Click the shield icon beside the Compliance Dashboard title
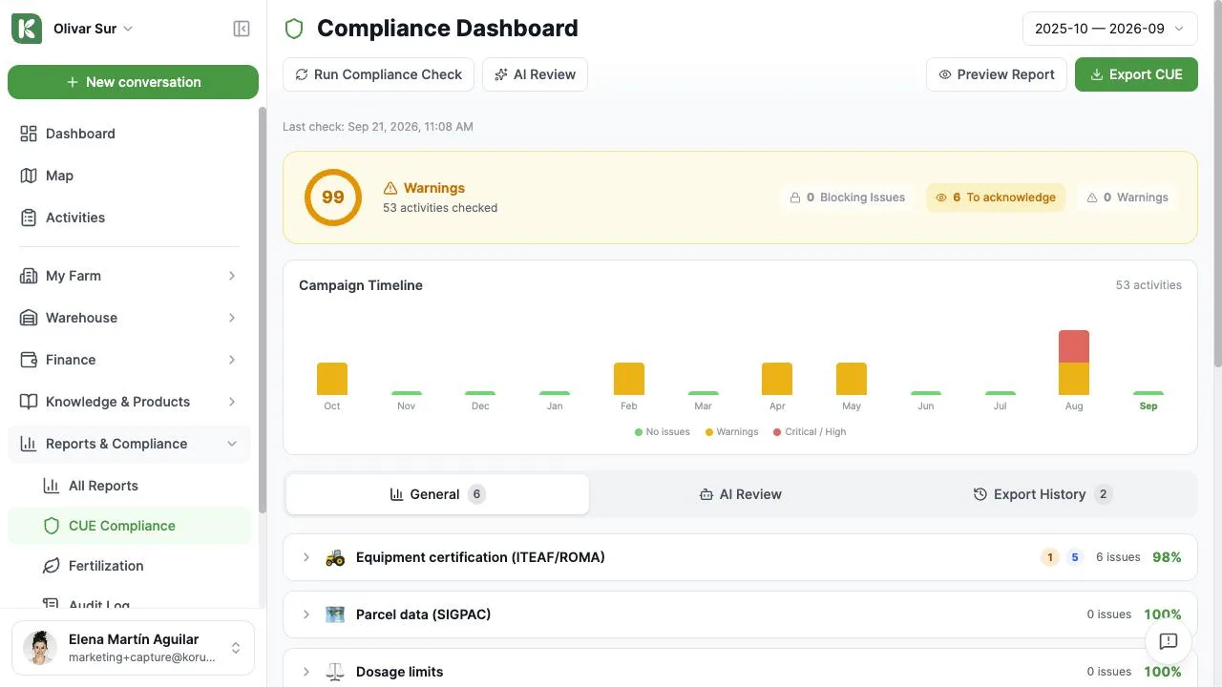 294,29
